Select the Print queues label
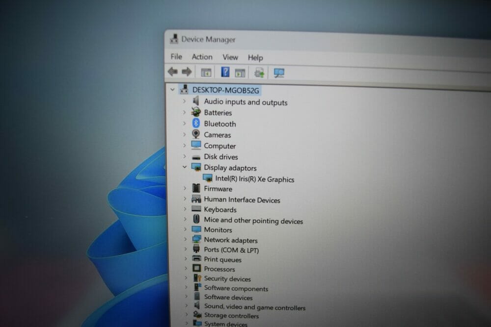 point(222,259)
